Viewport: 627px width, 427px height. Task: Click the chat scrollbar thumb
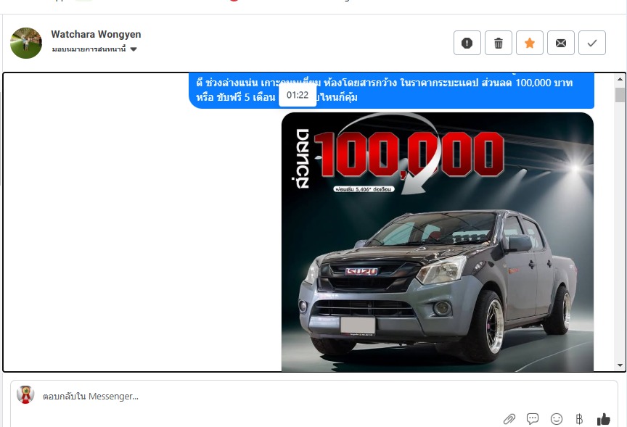pos(620,95)
